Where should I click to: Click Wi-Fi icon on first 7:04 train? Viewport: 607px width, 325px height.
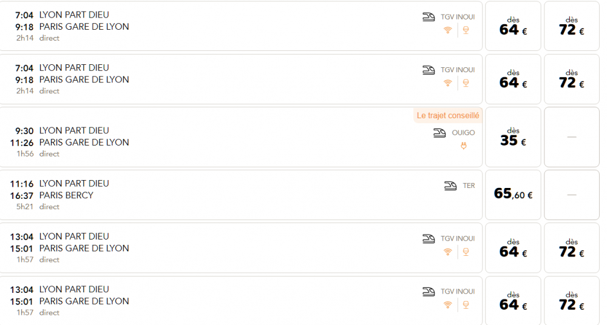[448, 30]
